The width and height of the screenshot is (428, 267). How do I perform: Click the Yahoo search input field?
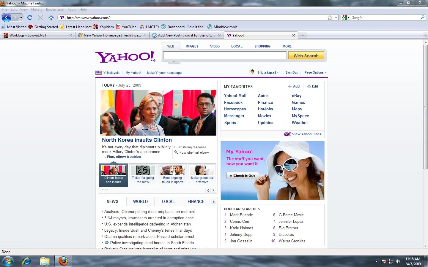click(225, 55)
